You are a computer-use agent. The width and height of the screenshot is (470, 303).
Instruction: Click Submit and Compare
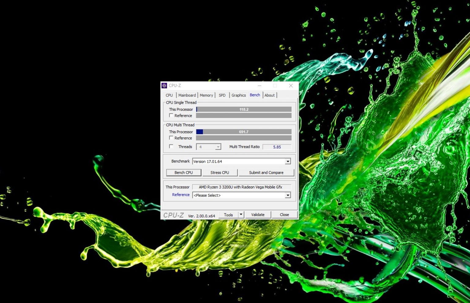click(266, 173)
